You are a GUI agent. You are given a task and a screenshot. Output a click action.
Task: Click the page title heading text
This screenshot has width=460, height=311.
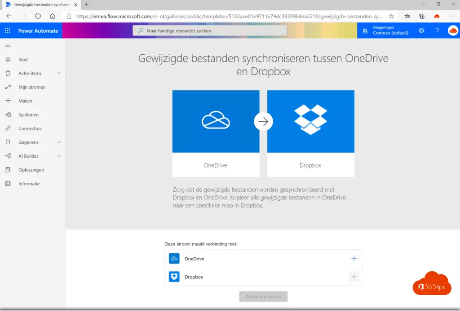coord(263,65)
